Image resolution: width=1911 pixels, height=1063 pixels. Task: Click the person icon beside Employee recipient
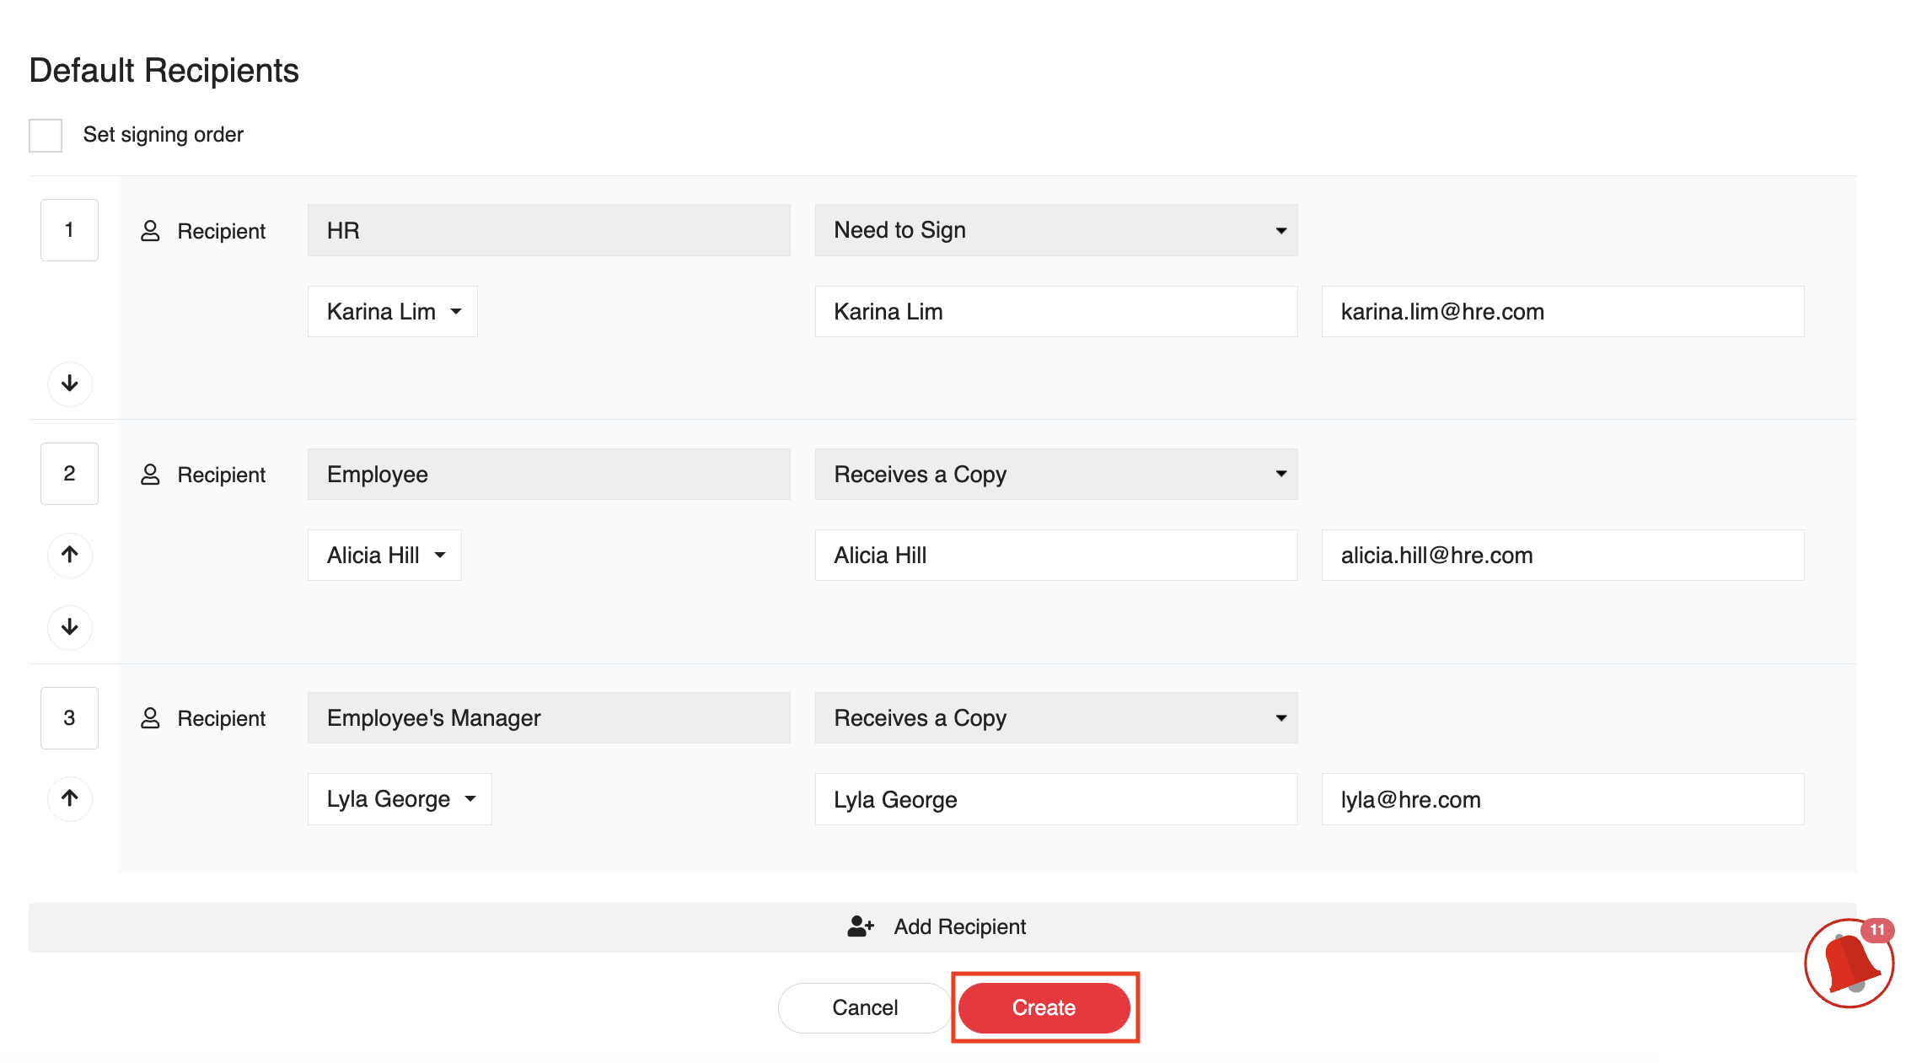coord(150,475)
